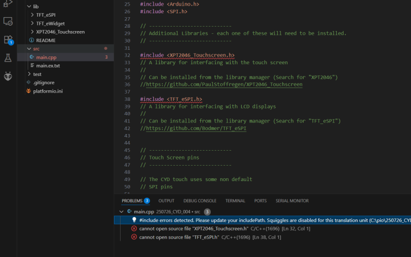Collapse main.cpp problems group

(122, 212)
